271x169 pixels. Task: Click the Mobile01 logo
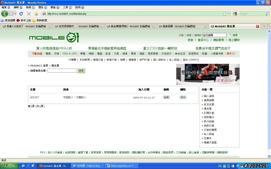54,37
